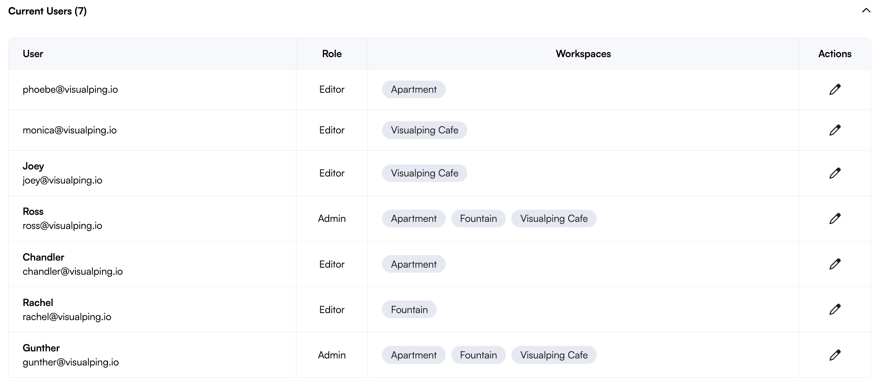Click Editor role in Chandler's row
Image resolution: width=879 pixels, height=378 pixels.
pyautogui.click(x=332, y=264)
